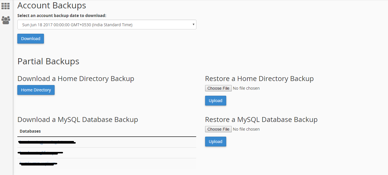Open the third redacted database link
The image size is (388, 175).
(38, 163)
